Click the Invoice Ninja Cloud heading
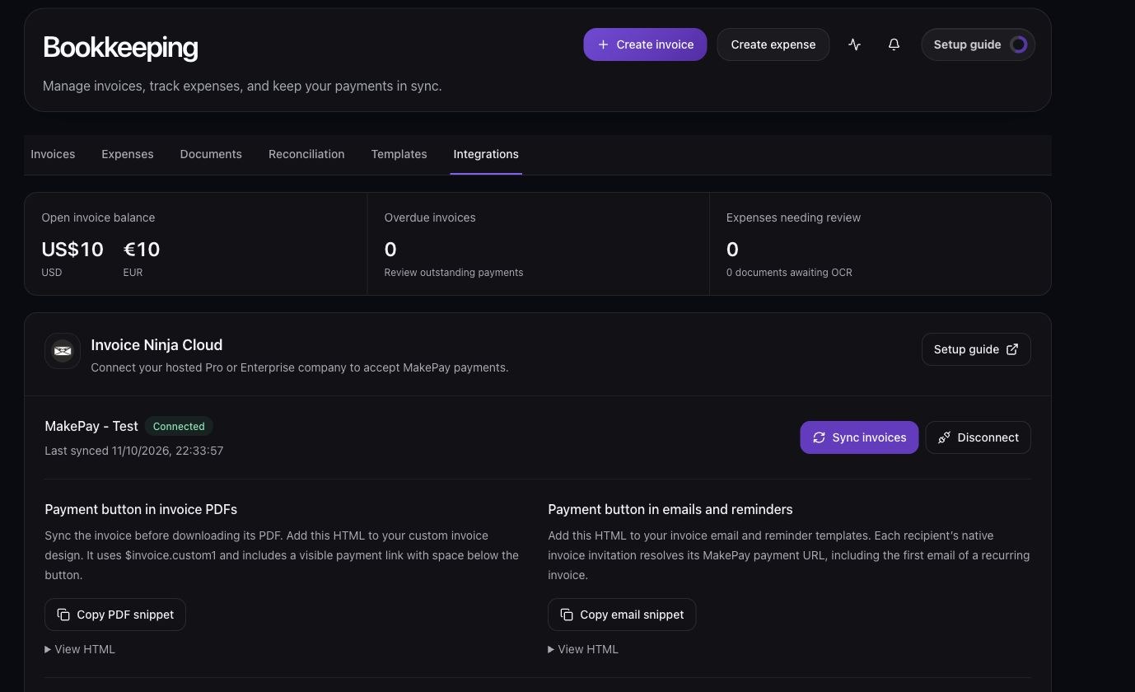This screenshot has width=1135, height=692. click(156, 345)
